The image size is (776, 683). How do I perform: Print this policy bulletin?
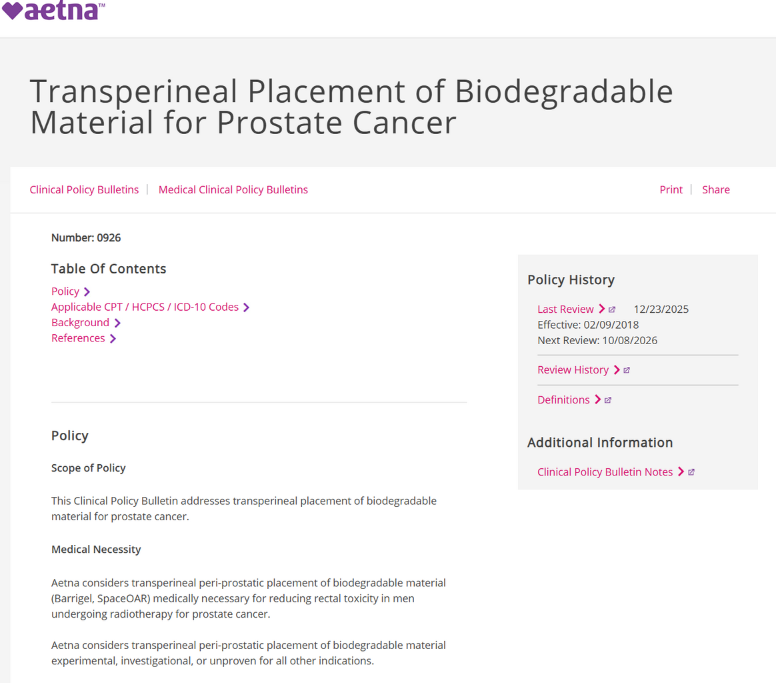tap(671, 189)
